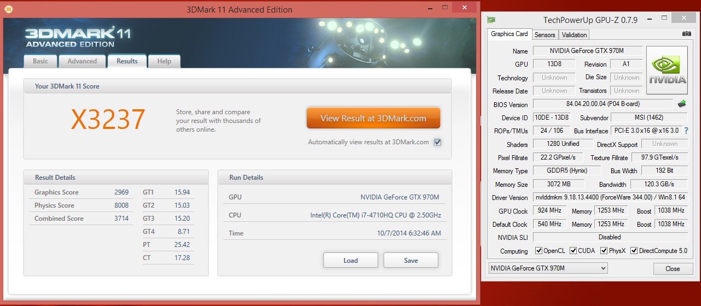The height and width of the screenshot is (306, 701).
Task: Click the ROPs/TMUs value 24 / 106
Action: (x=551, y=131)
